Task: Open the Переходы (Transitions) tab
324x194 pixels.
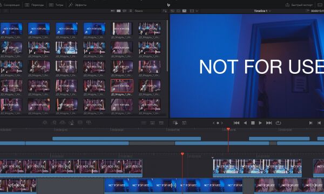Action: pos(35,5)
